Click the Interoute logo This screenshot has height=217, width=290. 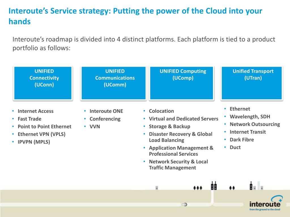coord(266,203)
